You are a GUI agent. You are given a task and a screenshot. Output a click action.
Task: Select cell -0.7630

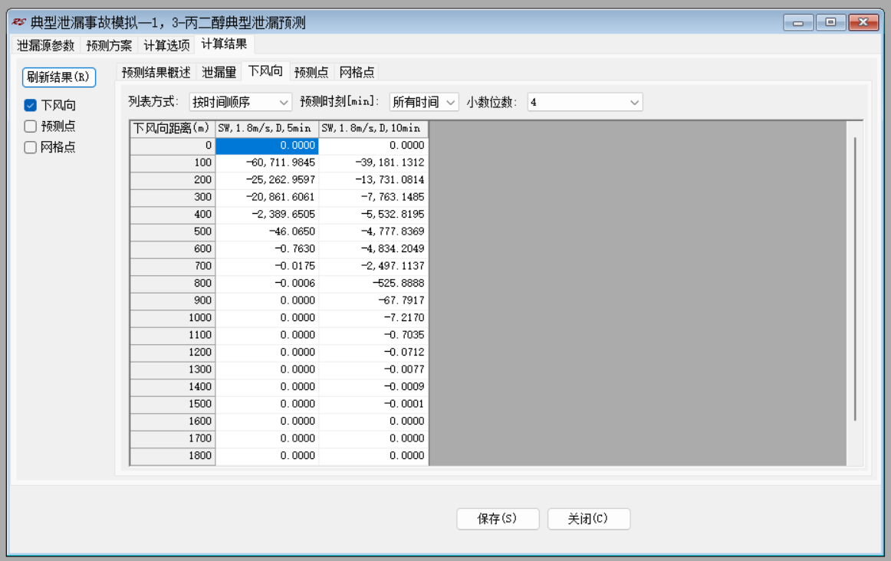click(267, 249)
